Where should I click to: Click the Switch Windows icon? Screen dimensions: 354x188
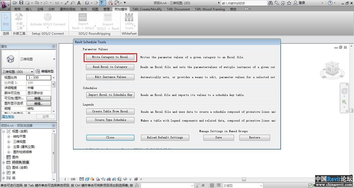click(x=117, y=3)
